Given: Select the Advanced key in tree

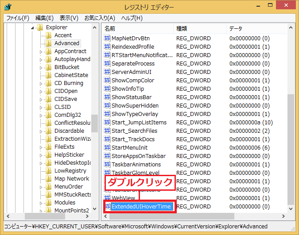Looking at the screenshot, I should 67,43.
